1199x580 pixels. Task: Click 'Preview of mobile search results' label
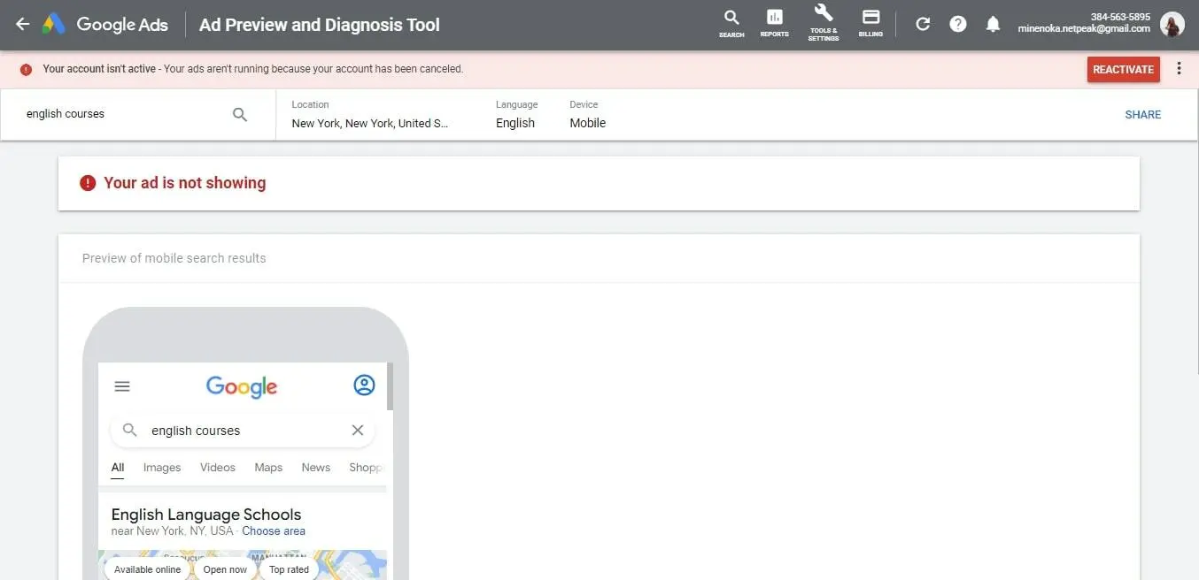click(174, 258)
